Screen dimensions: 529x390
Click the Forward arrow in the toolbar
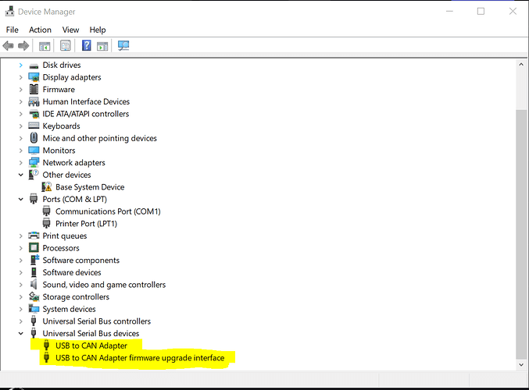pyautogui.click(x=23, y=45)
